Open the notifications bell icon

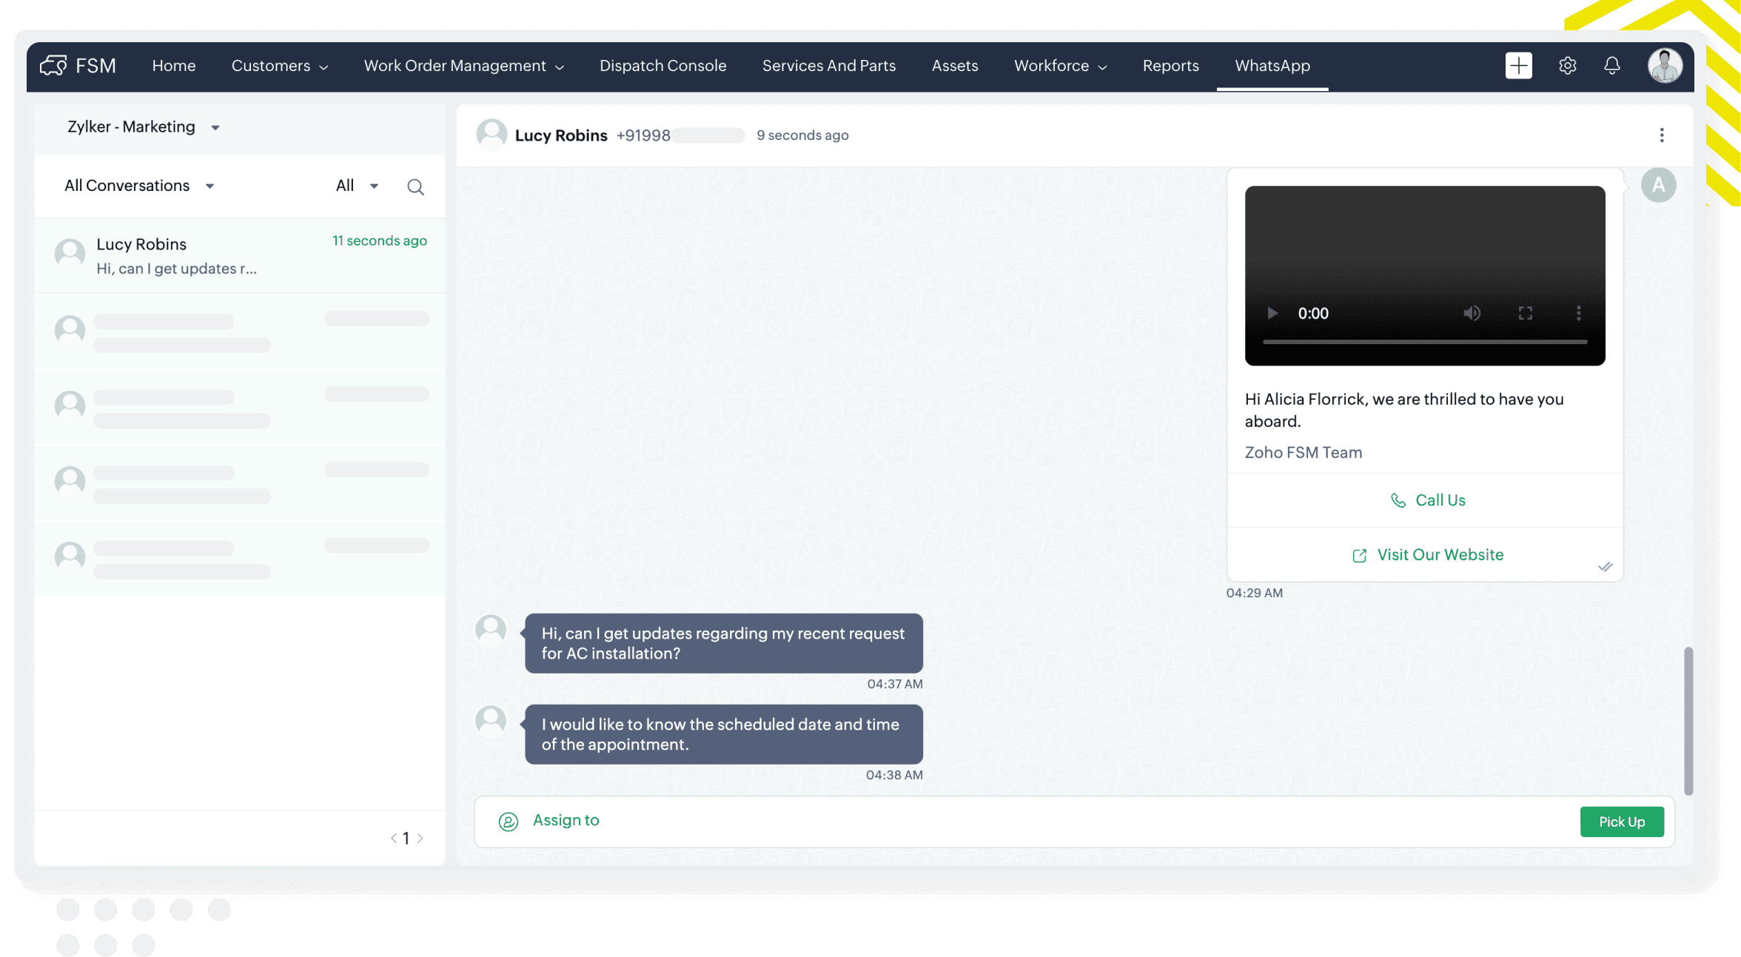point(1611,65)
